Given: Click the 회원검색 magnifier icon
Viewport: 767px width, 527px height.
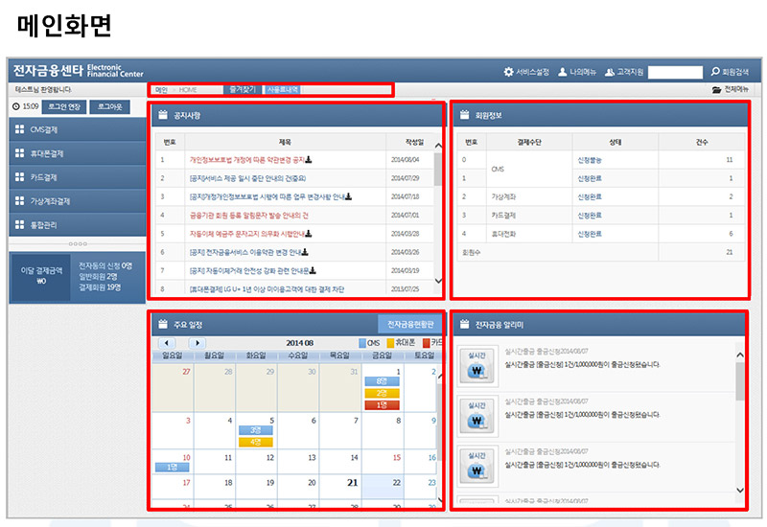Looking at the screenshot, I should (x=714, y=72).
